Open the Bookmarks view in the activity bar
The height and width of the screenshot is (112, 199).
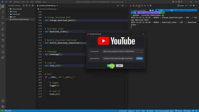(3, 18)
